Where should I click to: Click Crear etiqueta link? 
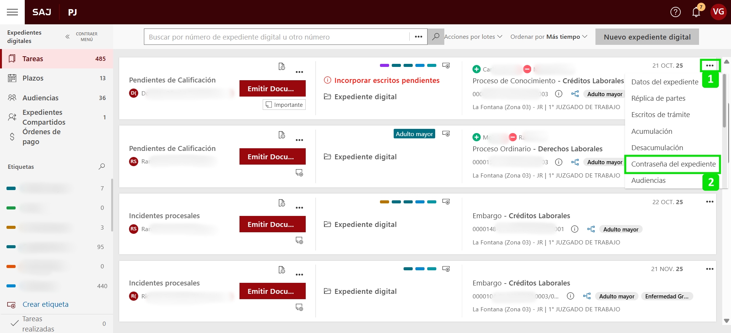[x=45, y=304]
